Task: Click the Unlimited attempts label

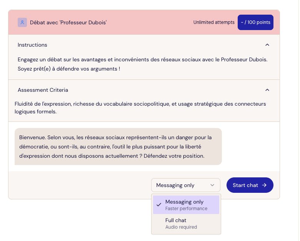Action: coord(214,22)
